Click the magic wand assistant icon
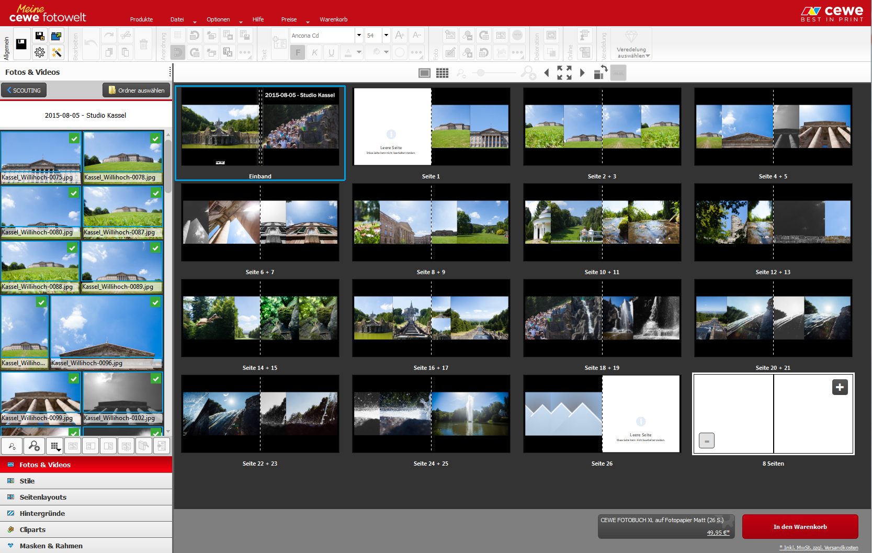 [56, 52]
